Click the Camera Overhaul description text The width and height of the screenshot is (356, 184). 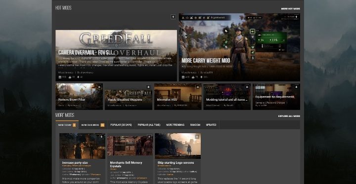coord(115,62)
